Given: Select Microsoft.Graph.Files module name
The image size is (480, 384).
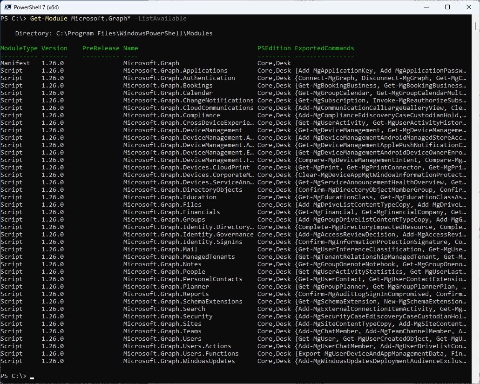Looking at the screenshot, I should click(x=162, y=205).
